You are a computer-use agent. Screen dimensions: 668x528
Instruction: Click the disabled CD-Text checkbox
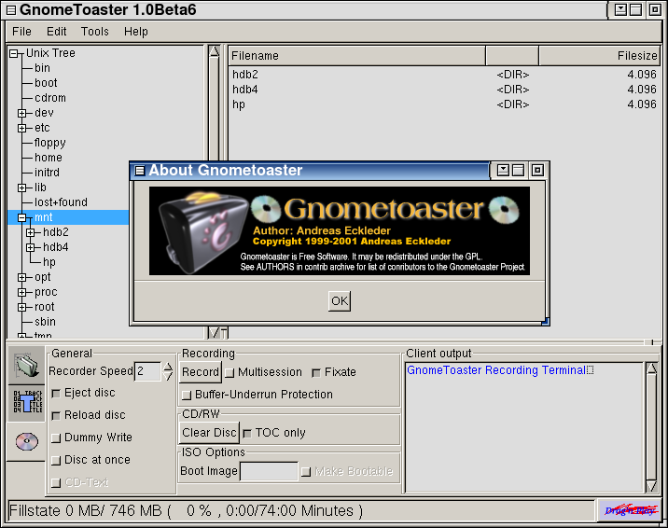click(x=56, y=482)
